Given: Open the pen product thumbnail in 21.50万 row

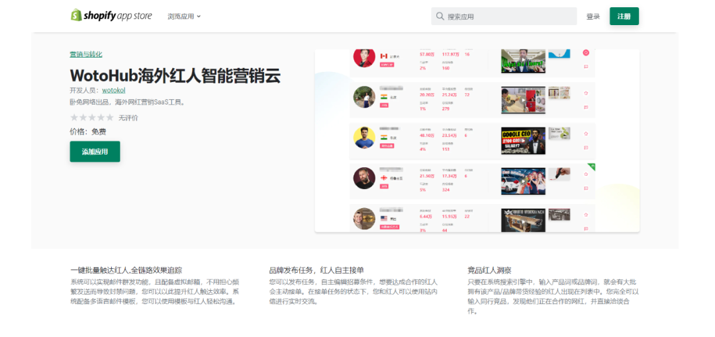Looking at the screenshot, I should (559, 174).
